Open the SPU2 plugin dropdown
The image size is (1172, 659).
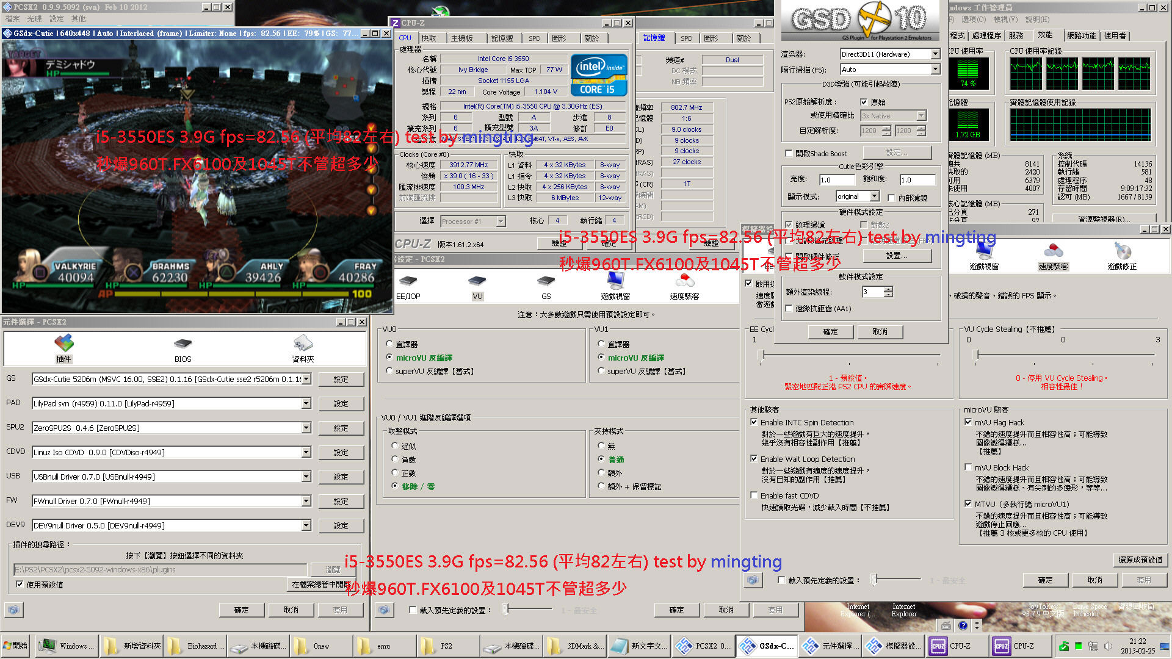306,428
